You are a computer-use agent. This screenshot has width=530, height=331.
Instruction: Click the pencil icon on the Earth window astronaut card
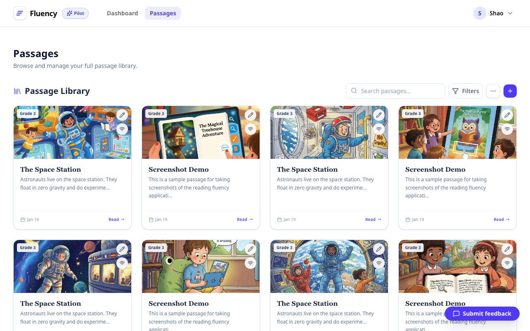click(x=378, y=249)
